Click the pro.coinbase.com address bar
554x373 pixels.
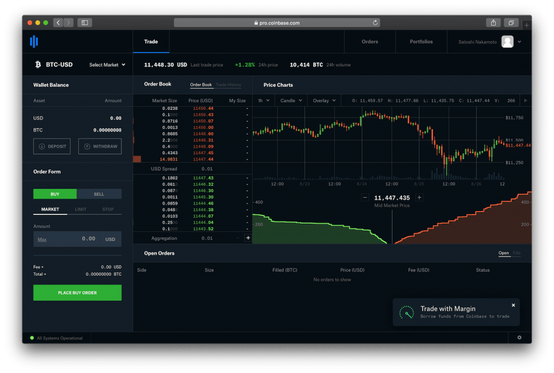(276, 23)
